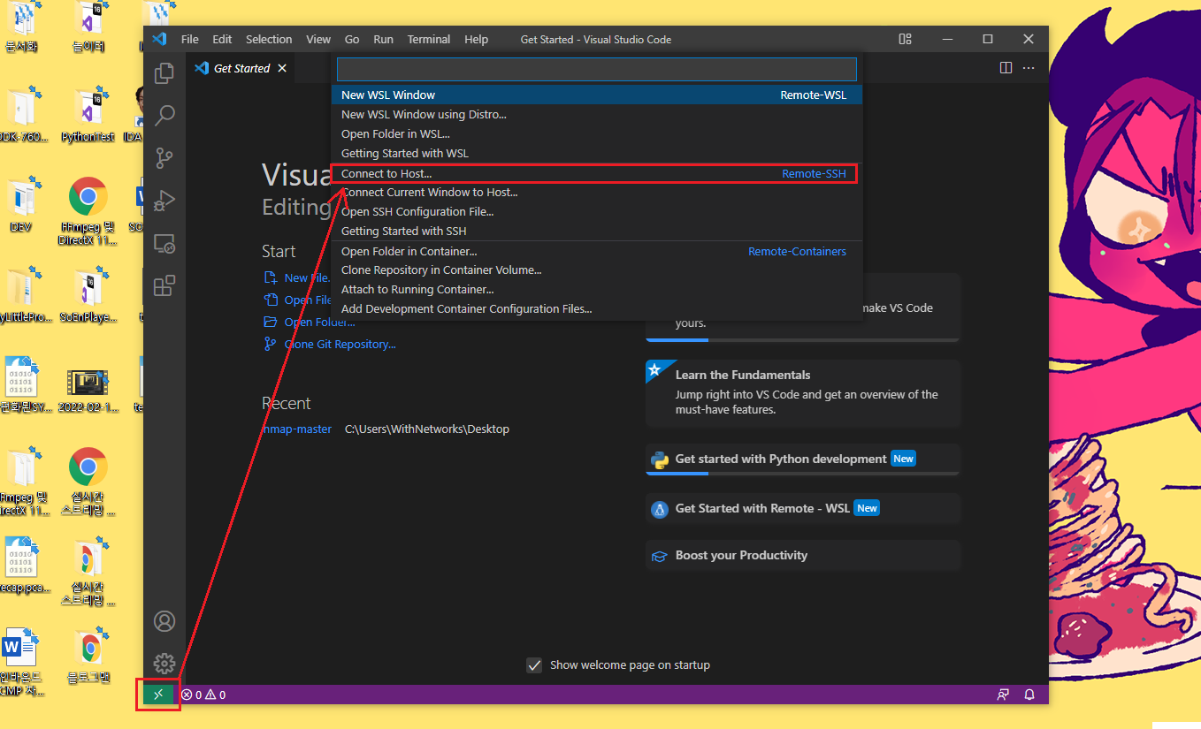The height and width of the screenshot is (729, 1201).
Task: Open the Run and Debug view
Action: (164, 201)
